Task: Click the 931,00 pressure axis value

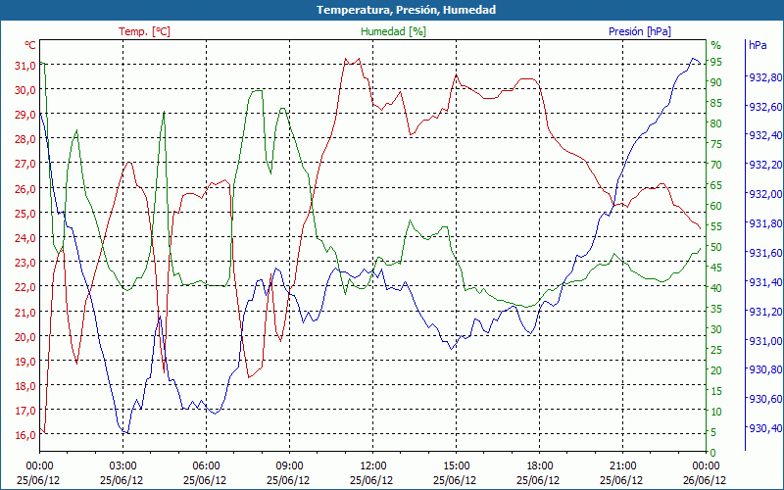Action: click(765, 341)
